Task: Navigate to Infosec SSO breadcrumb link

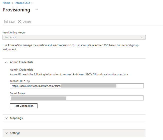Action: point(22,3)
